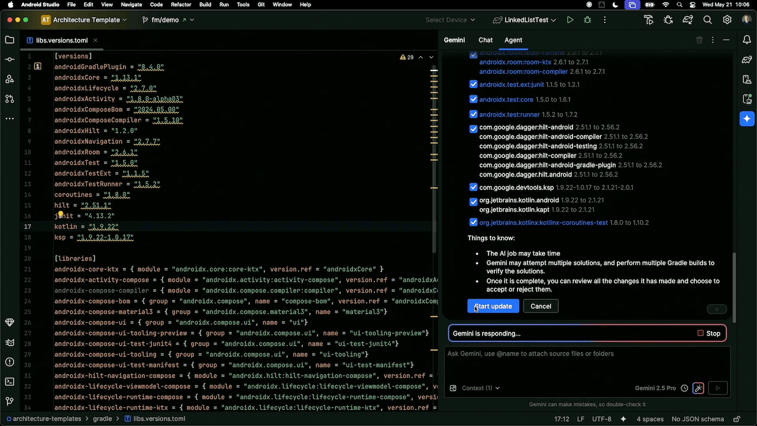
Task: Open Select Device dropdown
Action: click(x=450, y=20)
